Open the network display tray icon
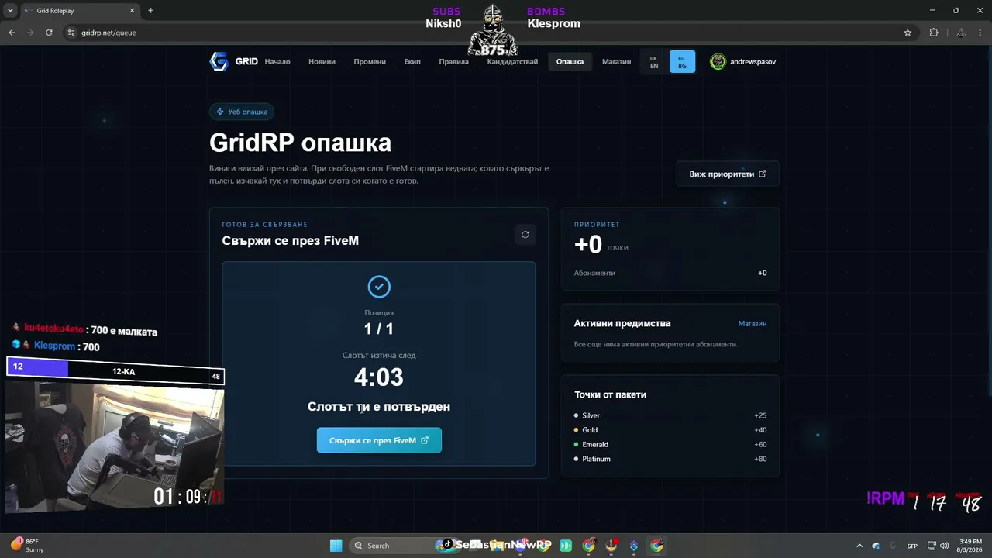The image size is (992, 558). [x=932, y=546]
